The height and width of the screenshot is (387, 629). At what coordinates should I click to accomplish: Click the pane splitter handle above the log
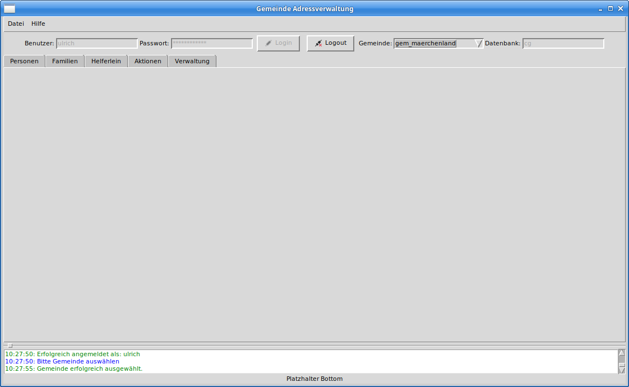click(10, 346)
